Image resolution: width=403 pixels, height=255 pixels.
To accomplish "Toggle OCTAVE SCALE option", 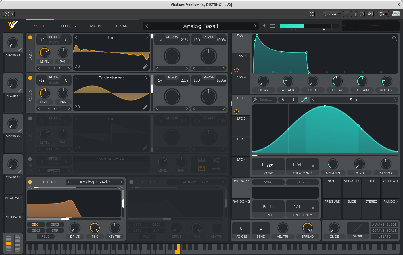I will click(384, 231).
